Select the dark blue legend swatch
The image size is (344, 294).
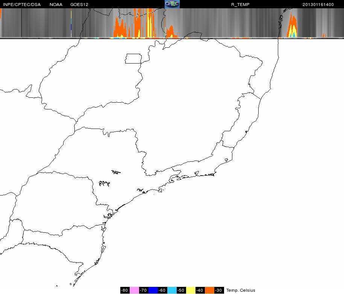pos(153,290)
